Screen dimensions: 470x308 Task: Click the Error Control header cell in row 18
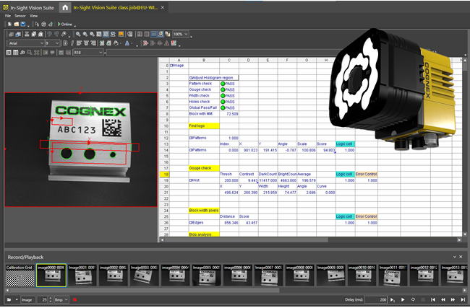click(367, 174)
